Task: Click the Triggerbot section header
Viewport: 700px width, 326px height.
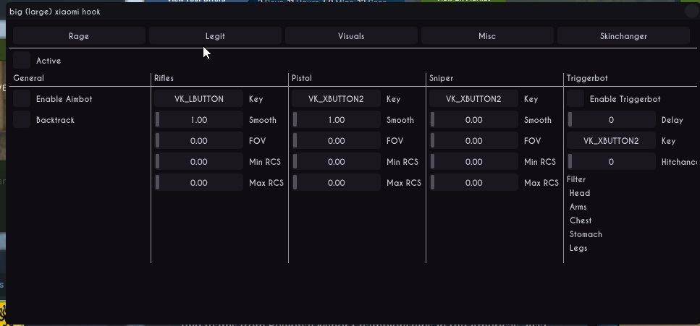Action: pyautogui.click(x=587, y=78)
